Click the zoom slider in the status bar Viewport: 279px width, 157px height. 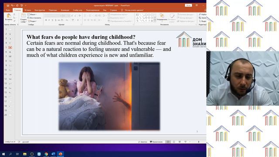pos(199,142)
